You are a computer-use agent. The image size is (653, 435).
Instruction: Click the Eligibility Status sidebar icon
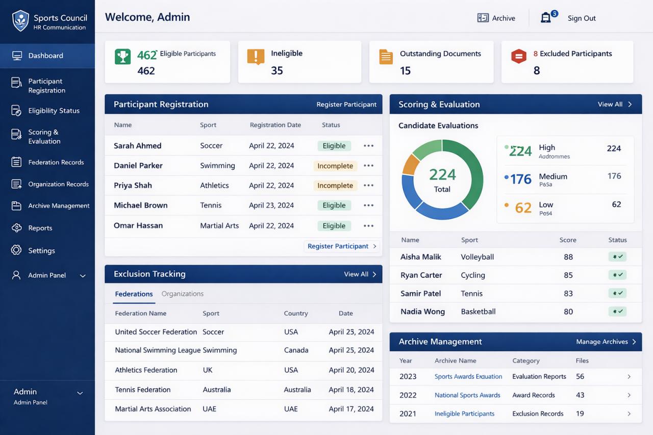tap(16, 111)
